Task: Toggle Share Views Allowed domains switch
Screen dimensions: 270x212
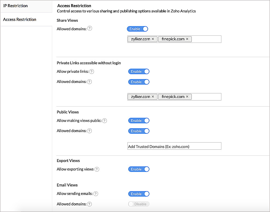Action: (137, 29)
